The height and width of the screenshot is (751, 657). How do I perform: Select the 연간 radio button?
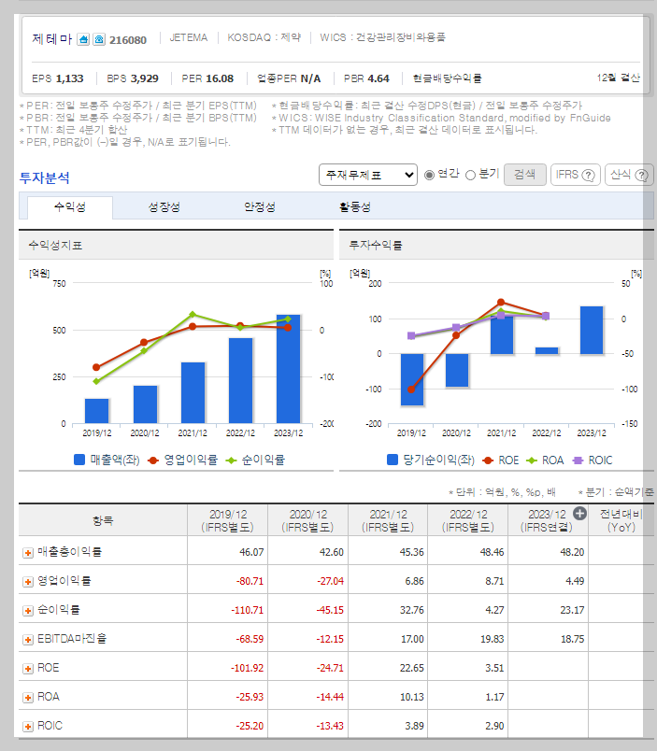tap(429, 176)
